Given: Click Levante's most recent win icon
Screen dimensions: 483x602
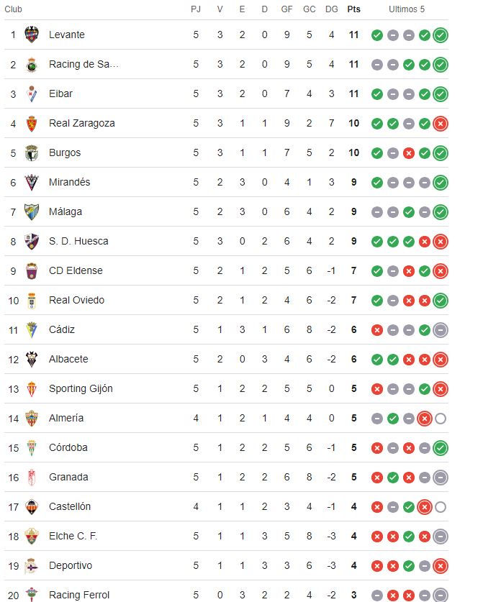Looking at the screenshot, I should click(441, 35).
